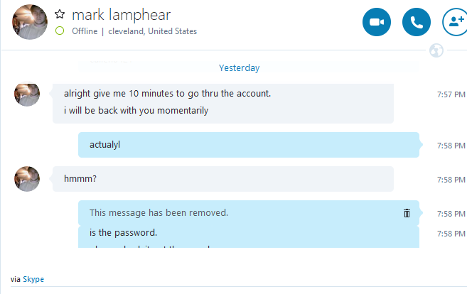Click the globe icon below call buttons

point(436,50)
